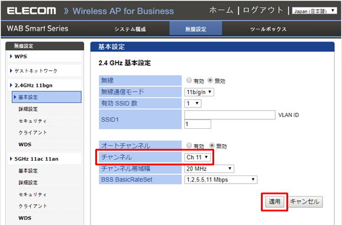
Task: Select 無効 radio for 無線
Action: click(210, 80)
